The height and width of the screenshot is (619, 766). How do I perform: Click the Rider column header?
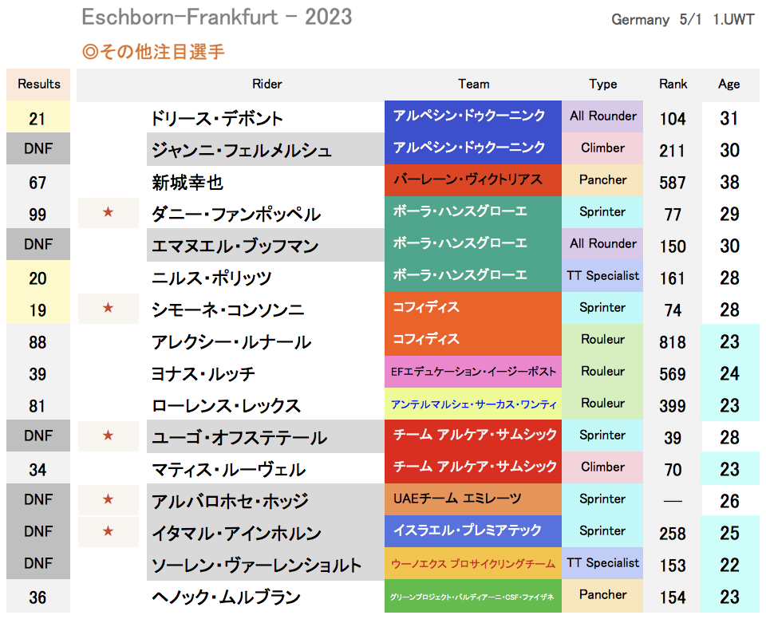tap(267, 84)
